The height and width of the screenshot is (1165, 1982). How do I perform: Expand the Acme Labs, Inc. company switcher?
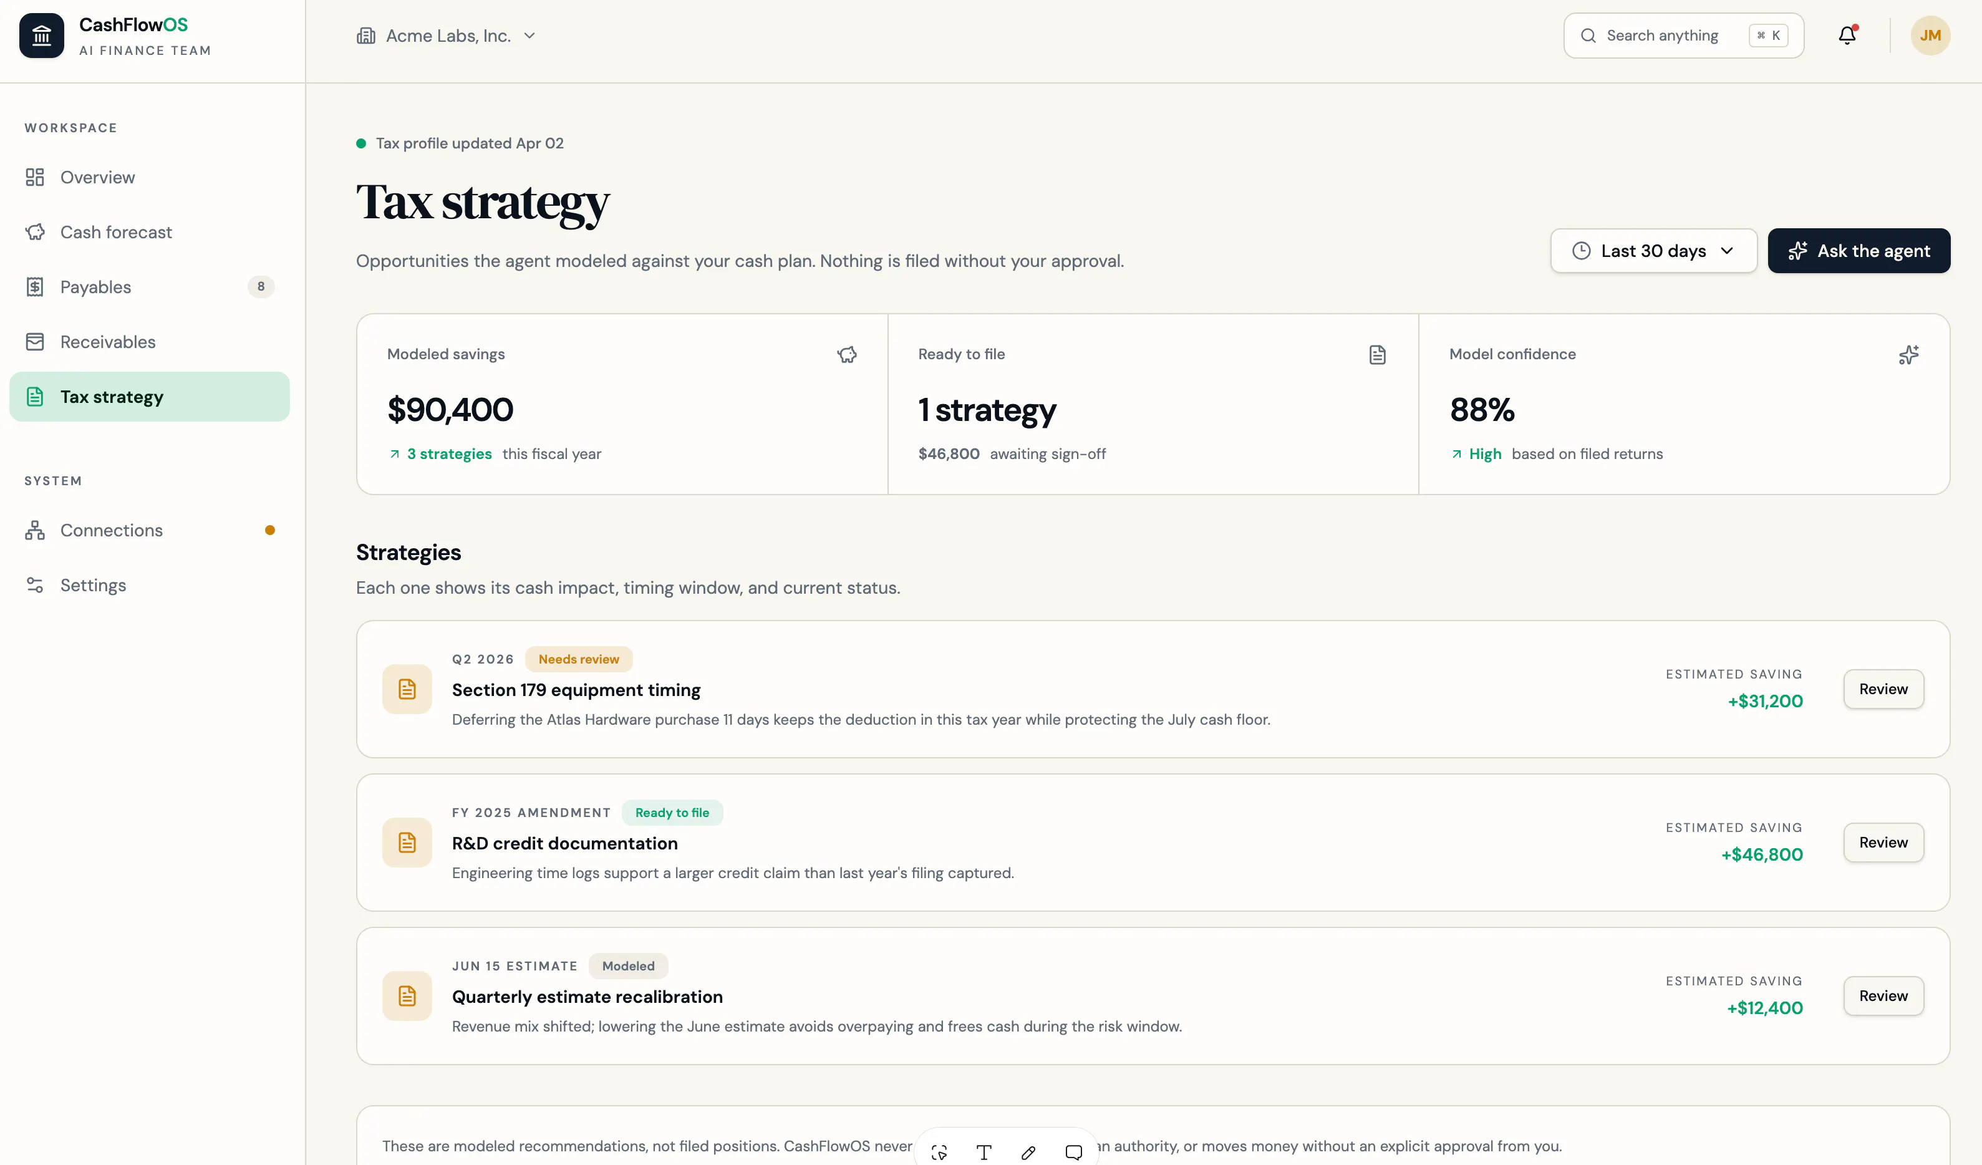coord(446,36)
